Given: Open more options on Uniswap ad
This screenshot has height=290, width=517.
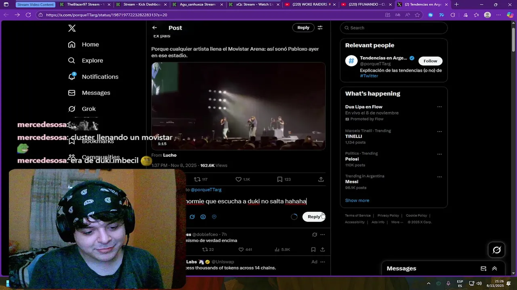Looking at the screenshot, I should click(x=322, y=262).
